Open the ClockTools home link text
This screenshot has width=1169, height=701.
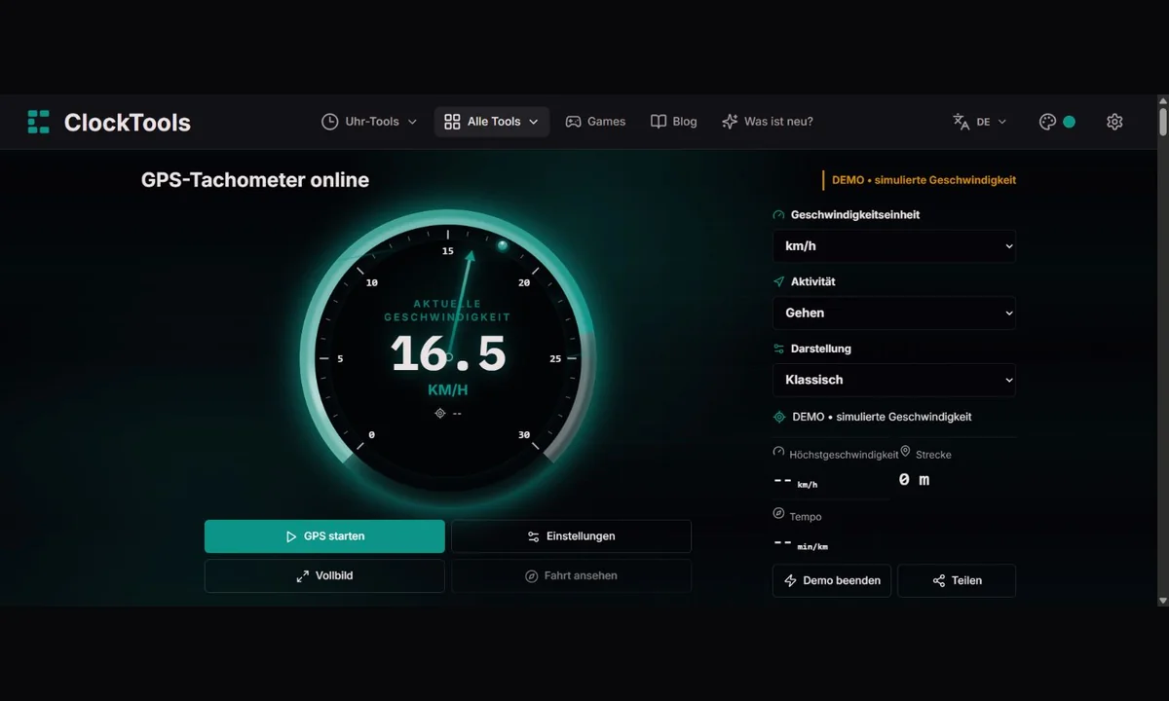[127, 123]
